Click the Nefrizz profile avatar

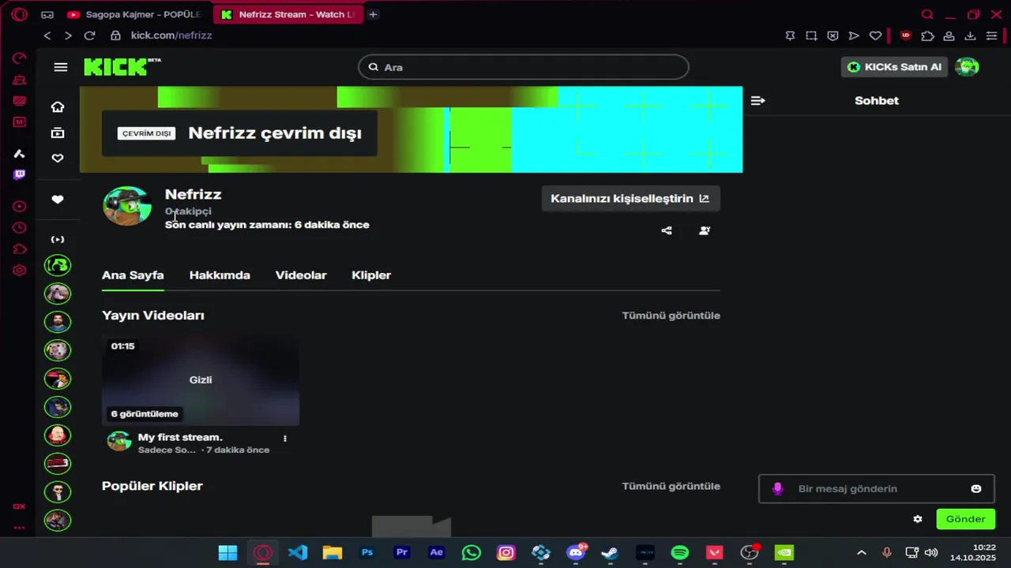127,206
